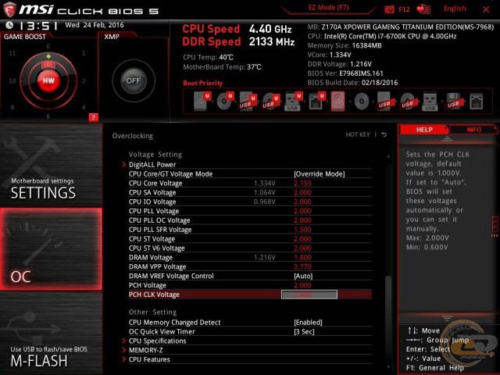The height and width of the screenshot is (375, 500).
Task: Select the UEFI USB key boot icon
Action: 293,101
